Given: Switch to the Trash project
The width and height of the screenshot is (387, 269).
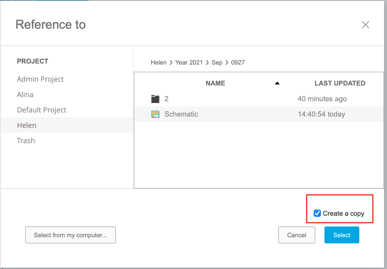Looking at the screenshot, I should point(26,140).
